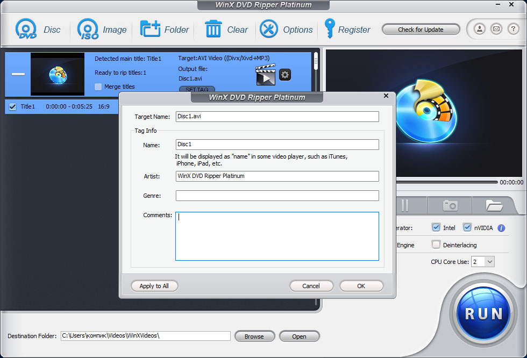The height and width of the screenshot is (358, 527).
Task: Click the Register toolbar label
Action: [354, 30]
